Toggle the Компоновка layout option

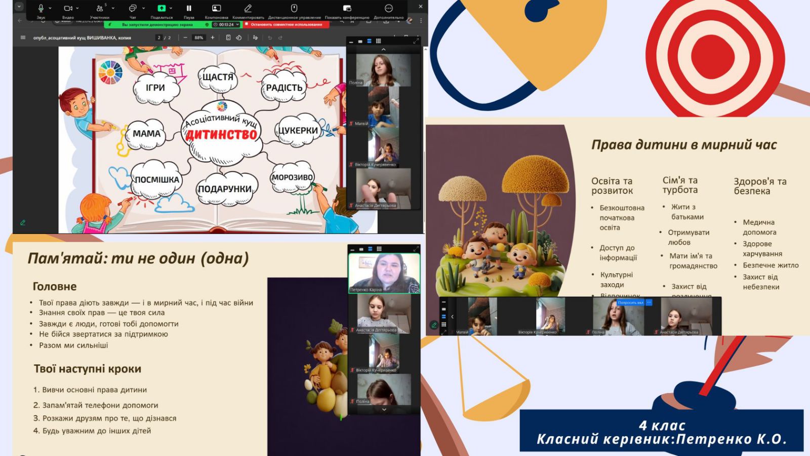216,8
